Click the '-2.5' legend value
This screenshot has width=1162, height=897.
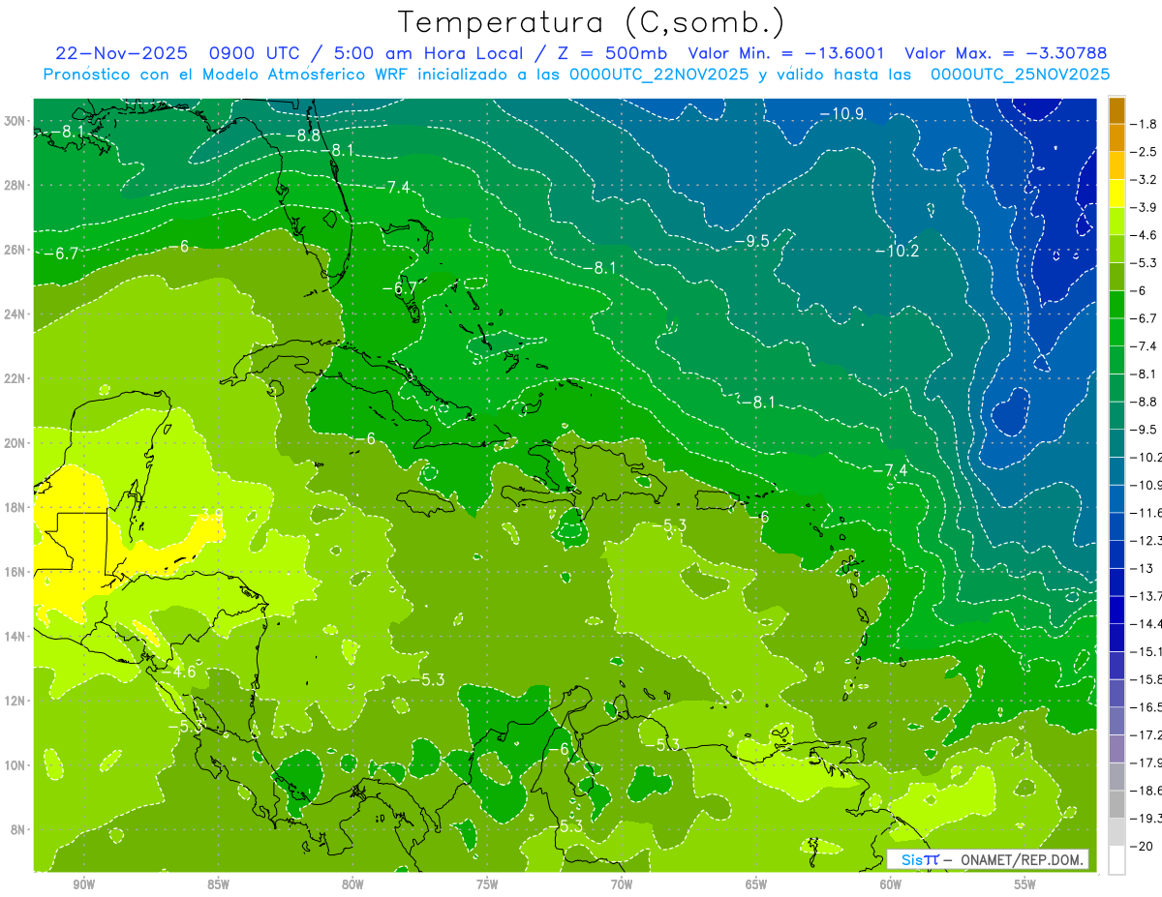(1144, 152)
